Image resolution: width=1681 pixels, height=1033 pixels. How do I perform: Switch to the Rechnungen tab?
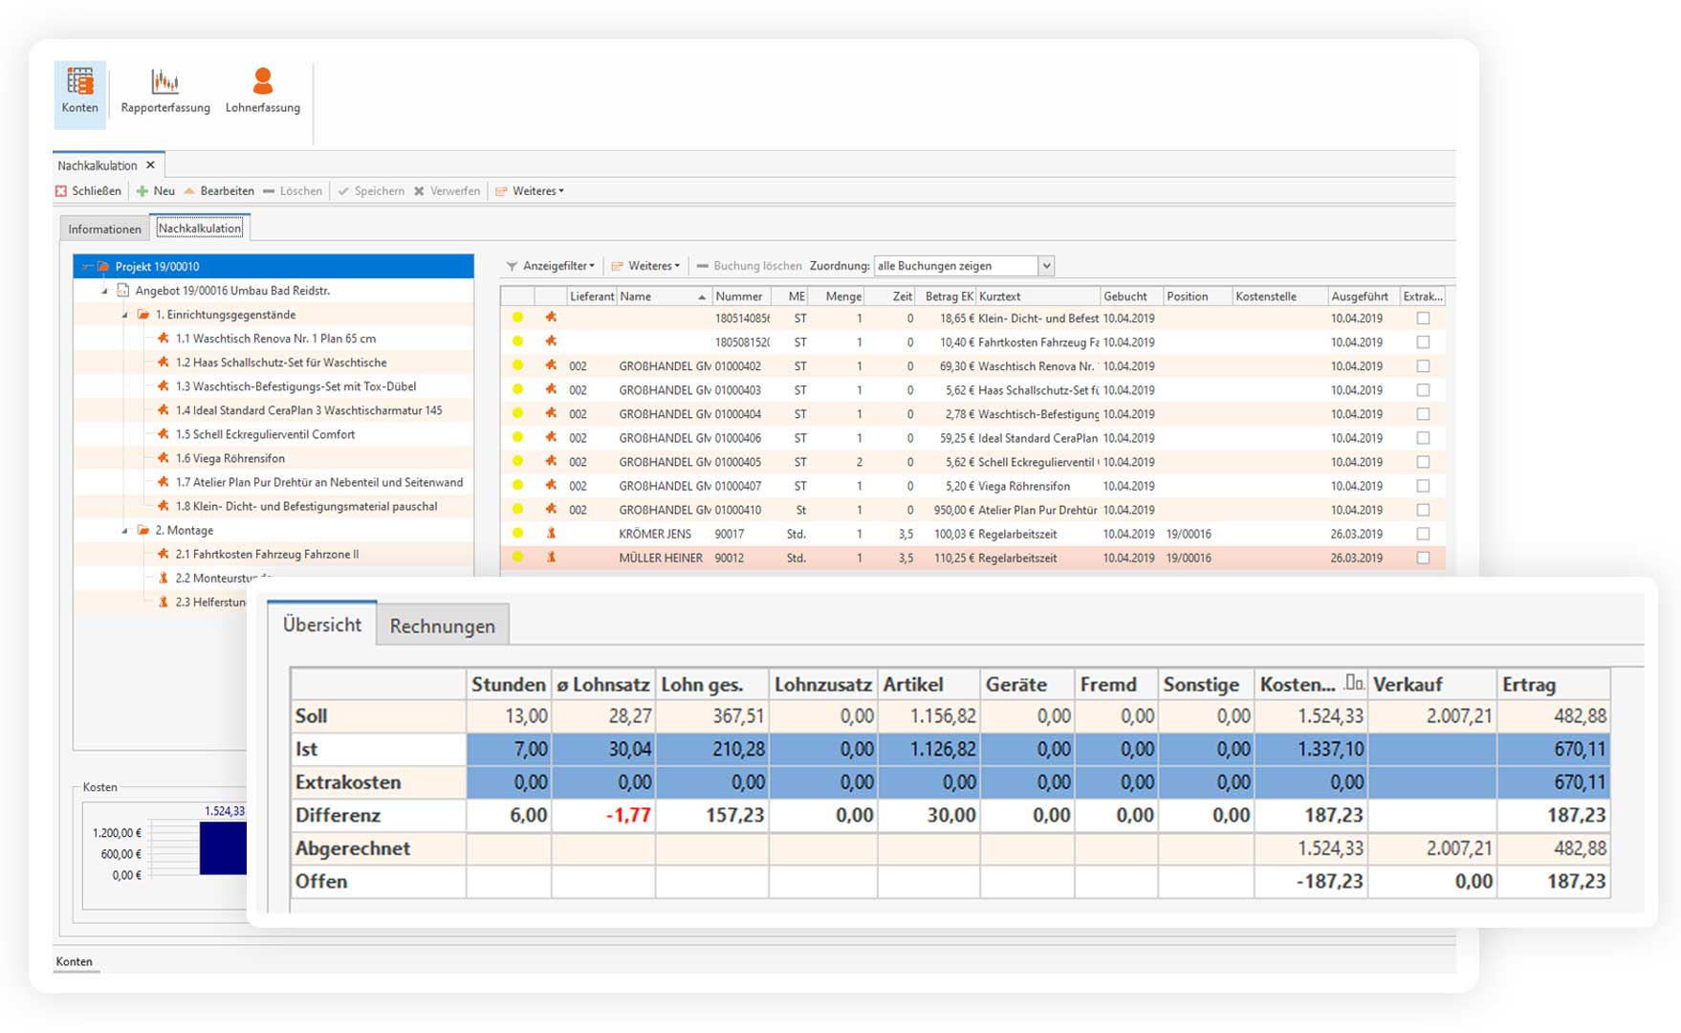[443, 626]
